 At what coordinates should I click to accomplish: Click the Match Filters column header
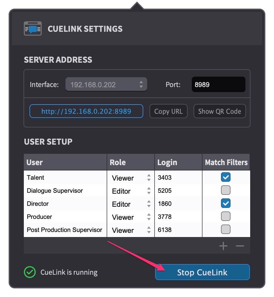pos(226,162)
